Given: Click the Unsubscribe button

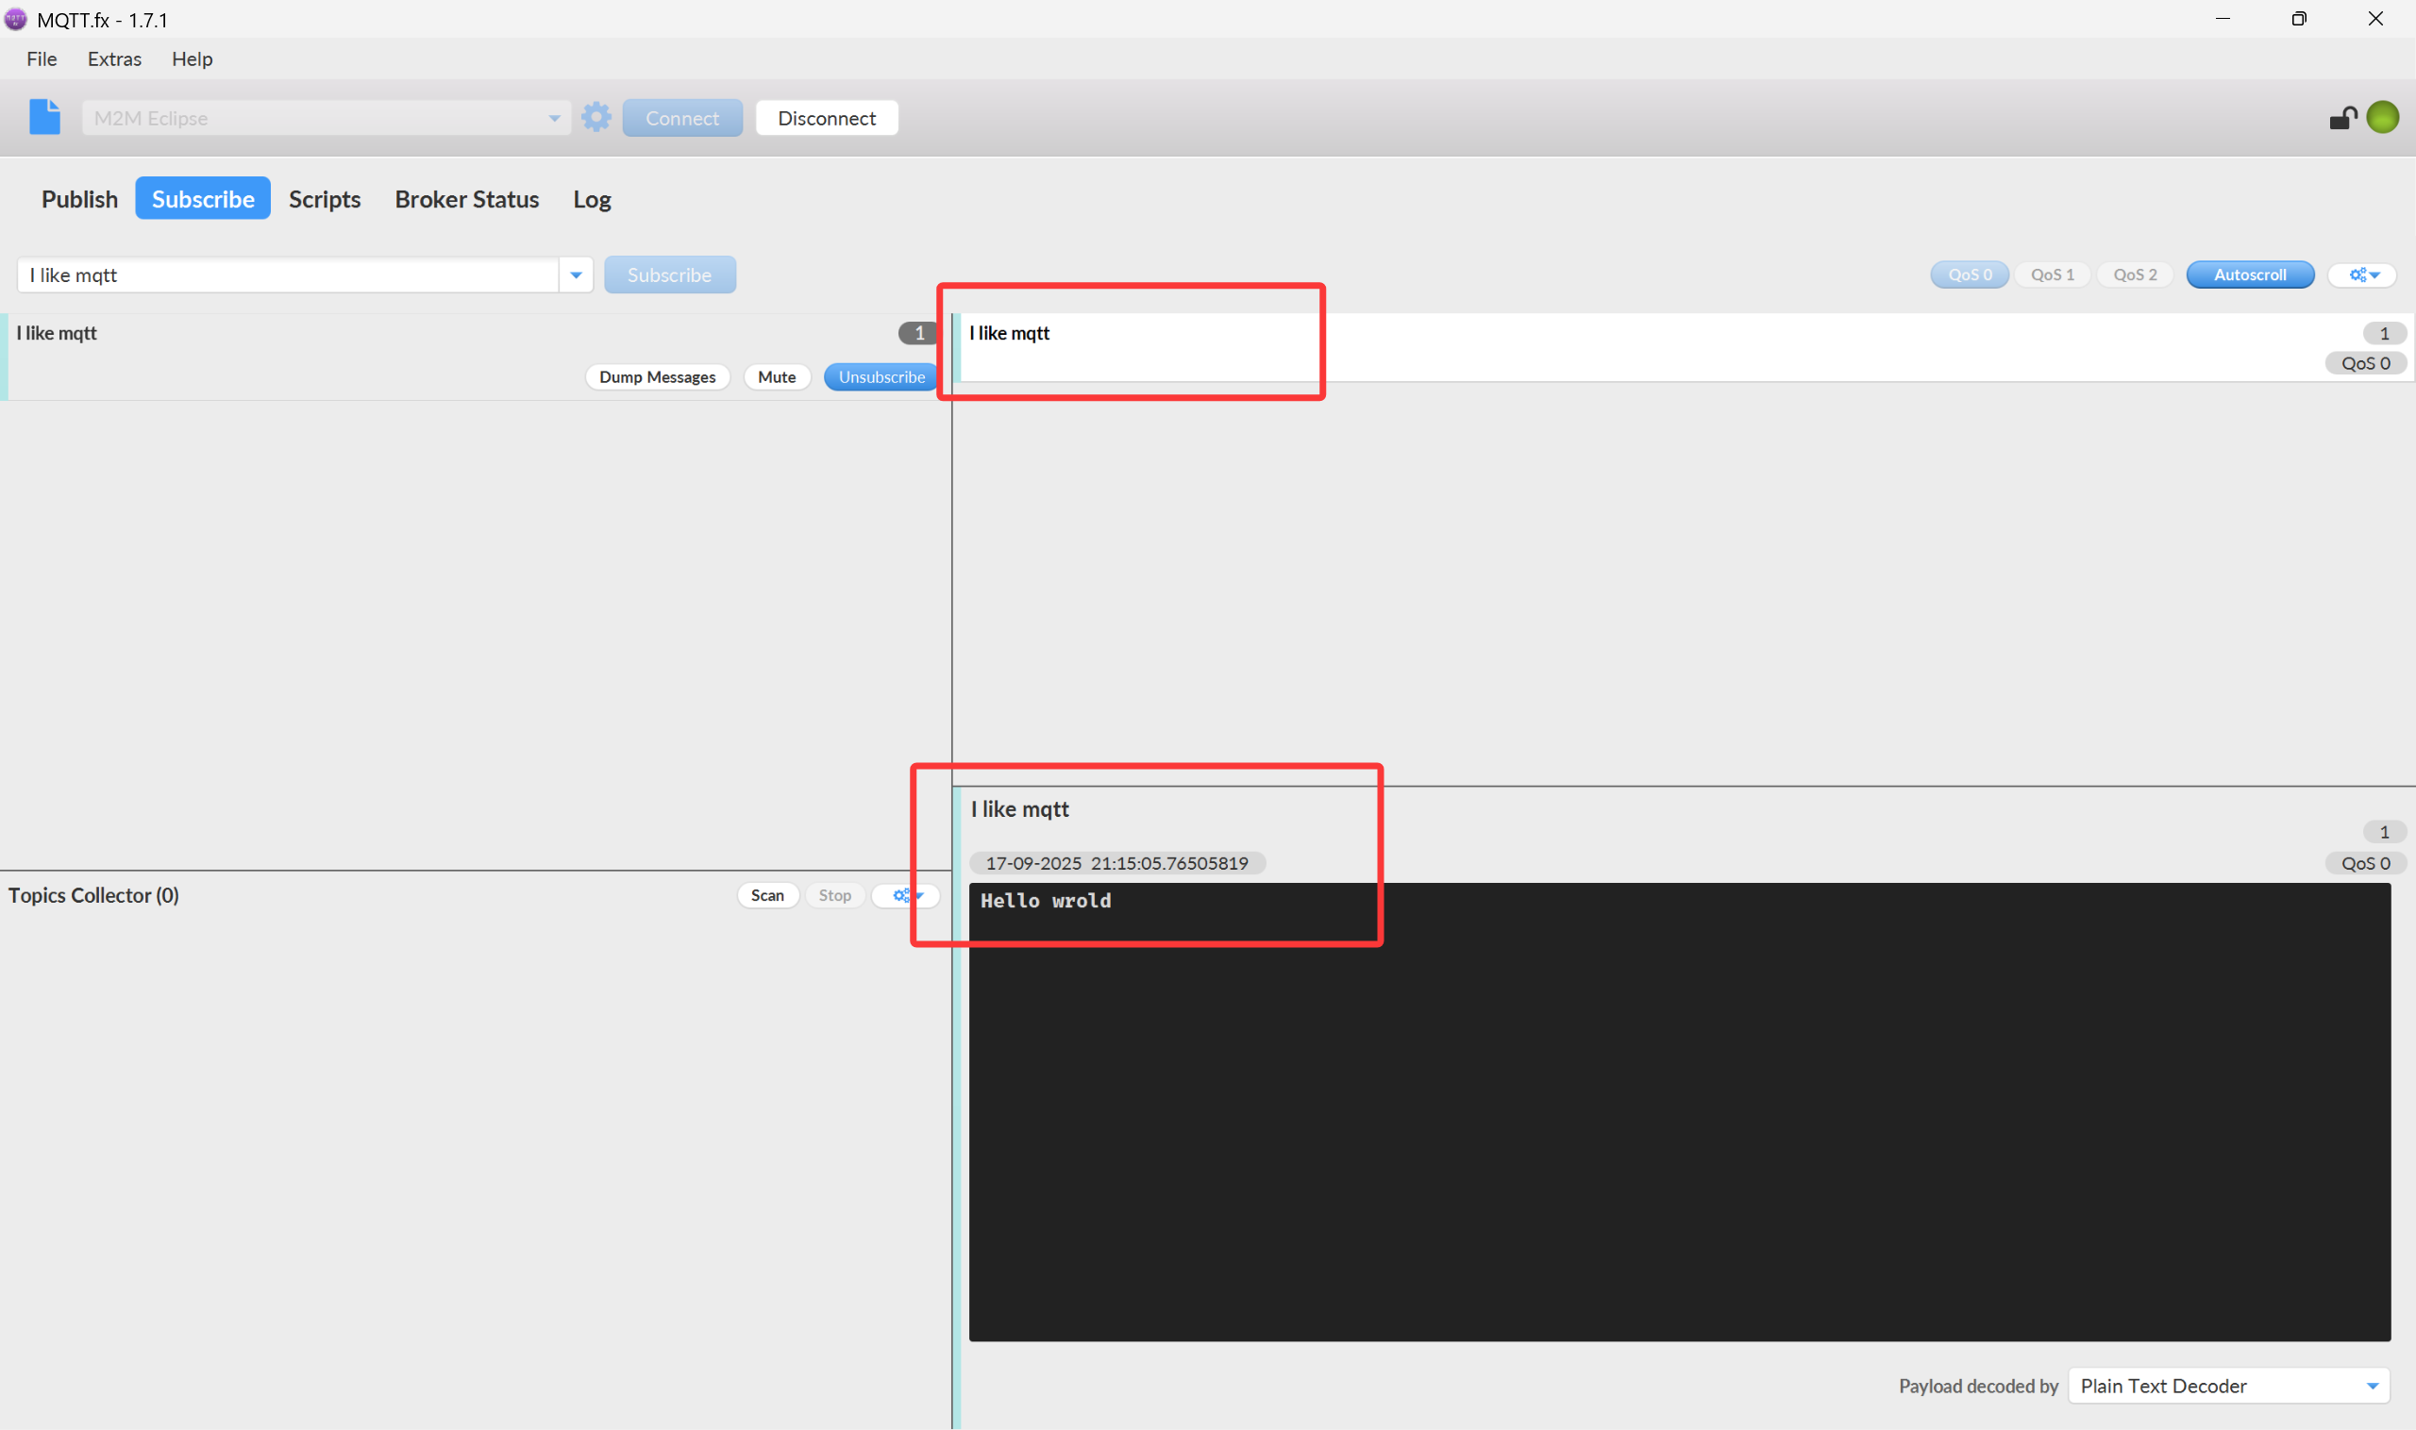Looking at the screenshot, I should (x=881, y=376).
